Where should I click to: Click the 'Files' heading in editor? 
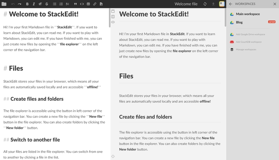pos(16,68)
